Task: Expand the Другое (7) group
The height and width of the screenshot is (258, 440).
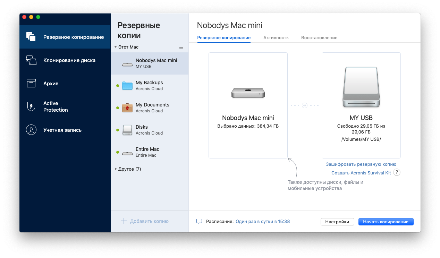Action: pos(116,169)
